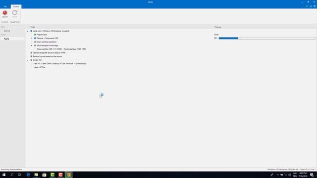Click status icon beside Create ISO
Viewport: 317px width, 178px height.
point(31,60)
